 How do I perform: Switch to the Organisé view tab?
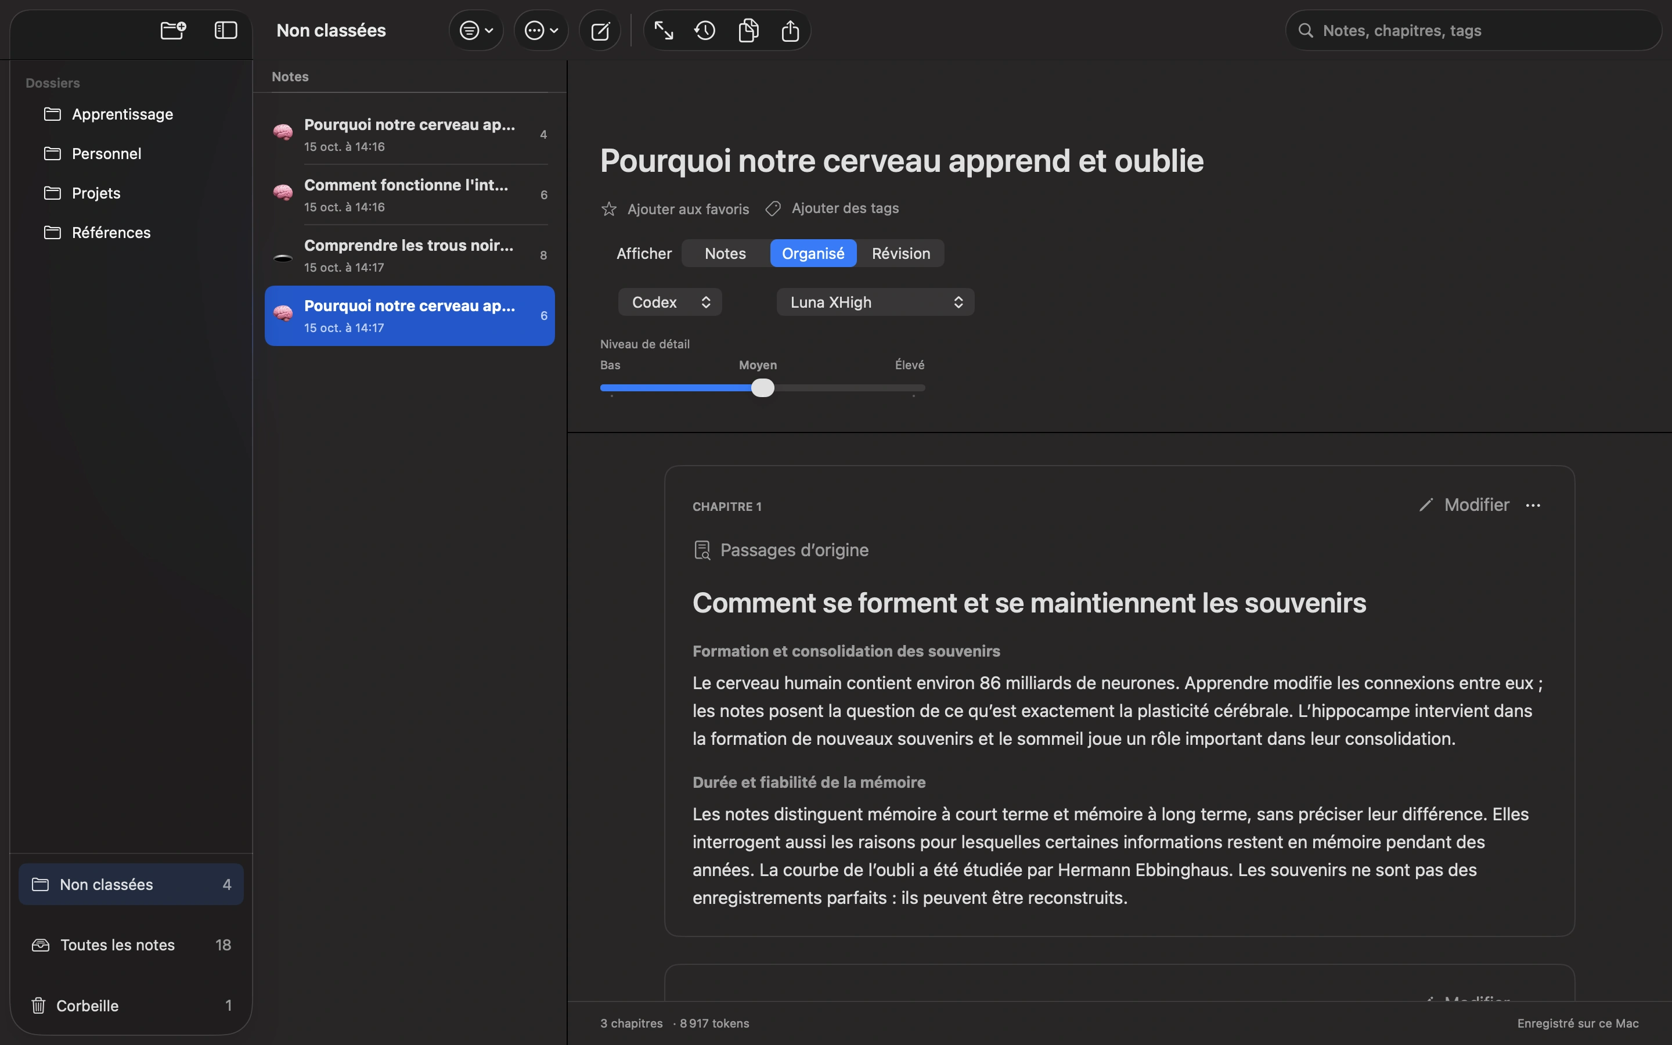pos(813,254)
